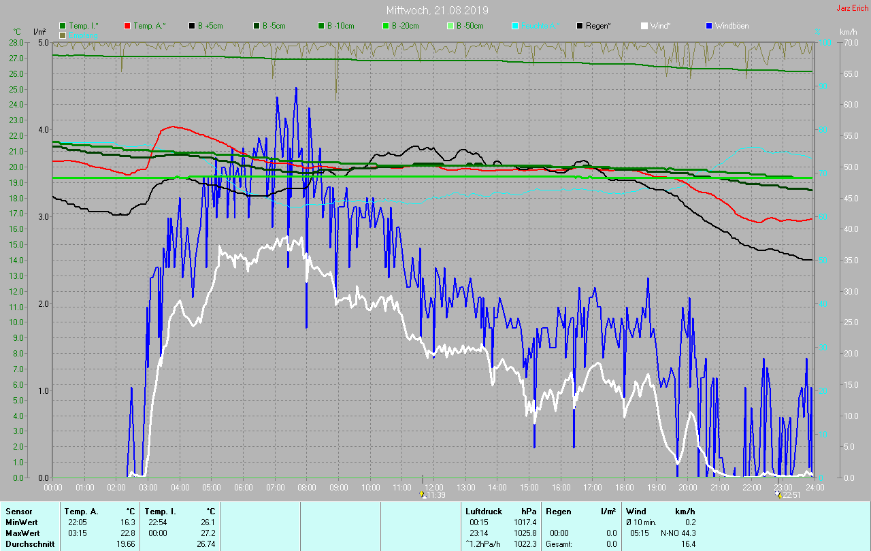Viewport: 871px width, 551px height.
Task: Toggle the B -10cm legend entry
Action: click(321, 26)
